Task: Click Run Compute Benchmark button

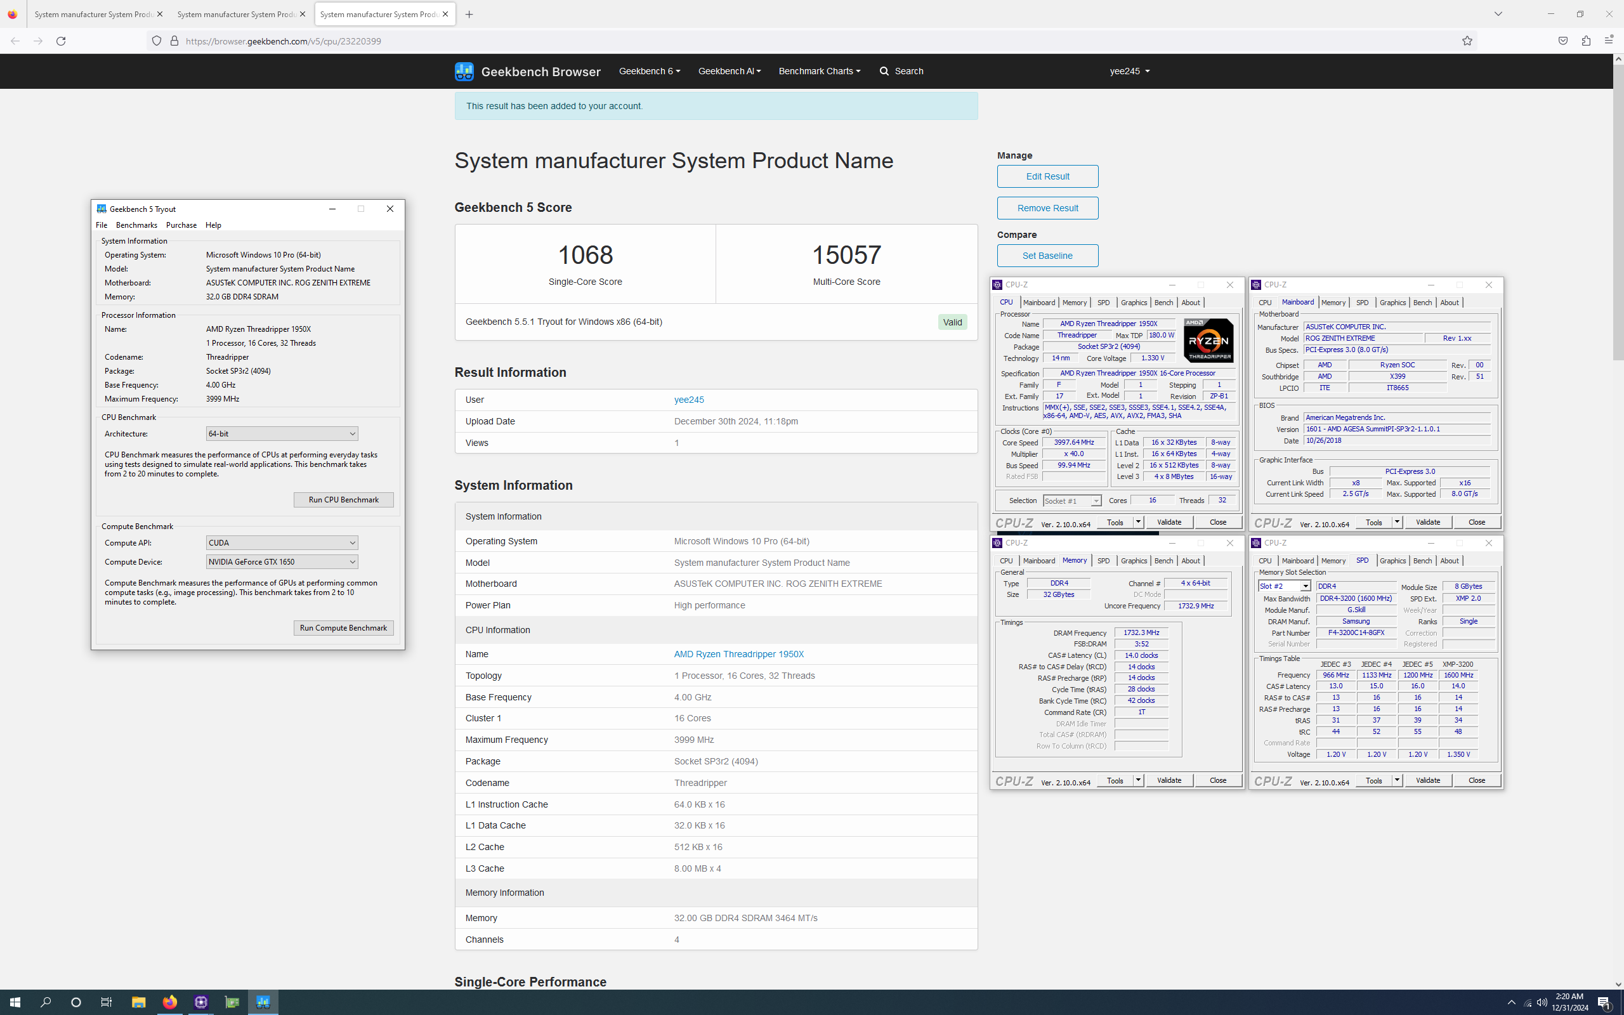Action: (x=344, y=627)
